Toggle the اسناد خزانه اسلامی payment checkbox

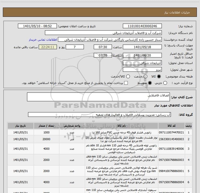[126, 83]
